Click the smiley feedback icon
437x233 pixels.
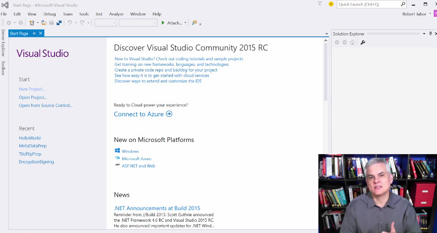(x=331, y=4)
